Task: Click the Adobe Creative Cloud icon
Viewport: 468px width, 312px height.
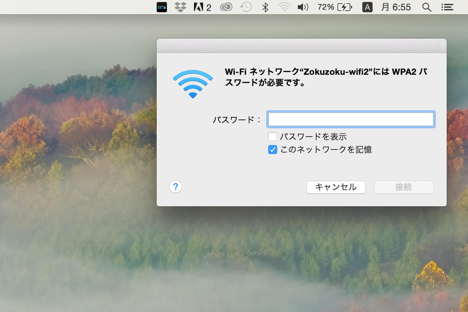Action: (x=226, y=7)
